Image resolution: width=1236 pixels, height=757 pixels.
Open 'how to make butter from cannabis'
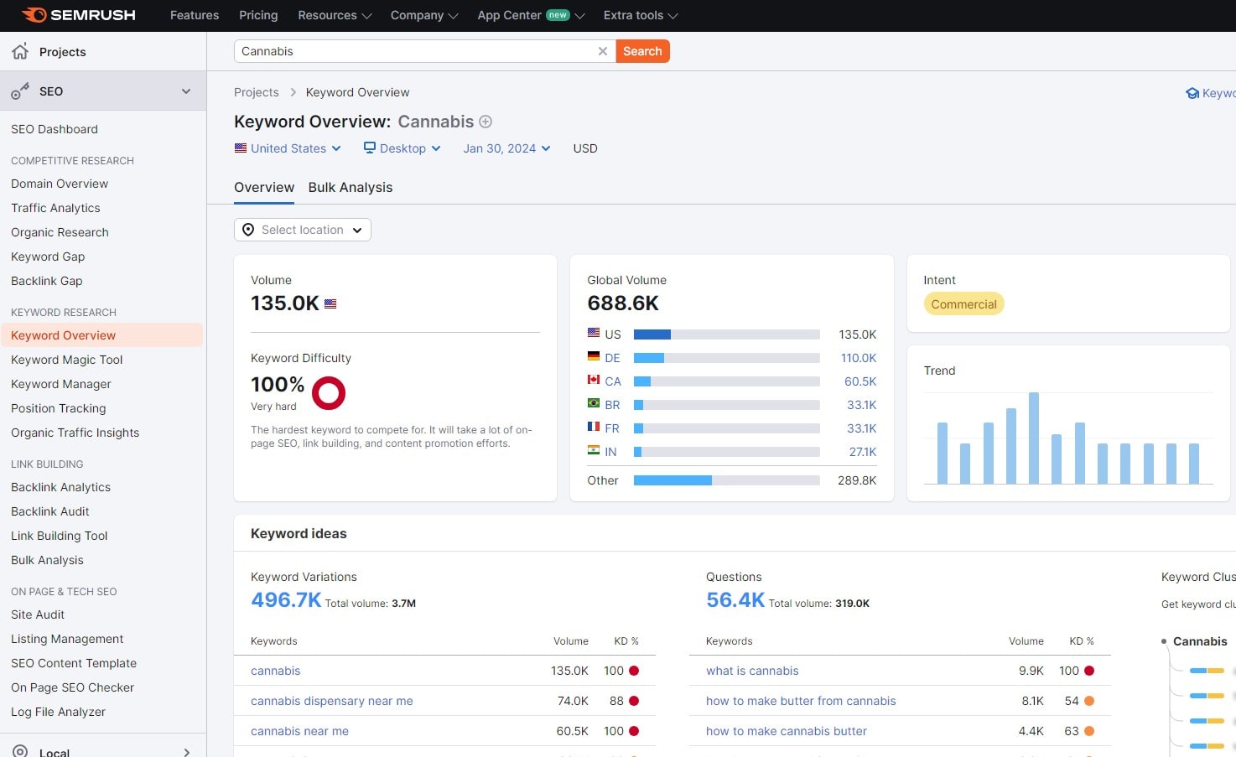801,701
